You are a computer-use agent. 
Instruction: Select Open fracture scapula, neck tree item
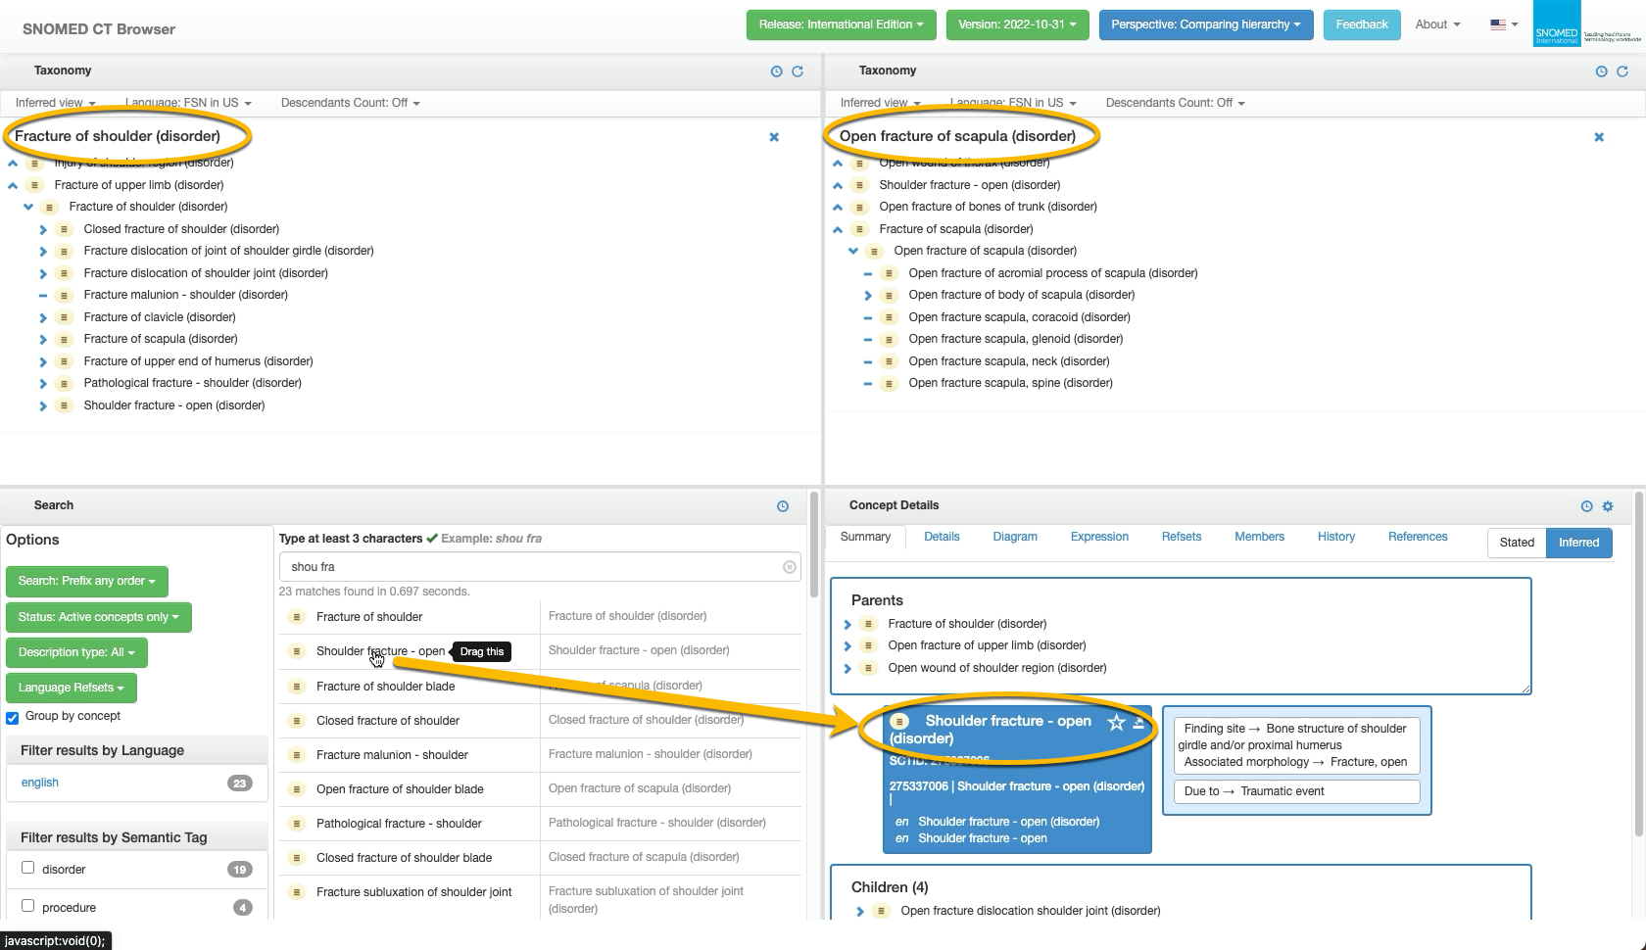(x=1008, y=361)
